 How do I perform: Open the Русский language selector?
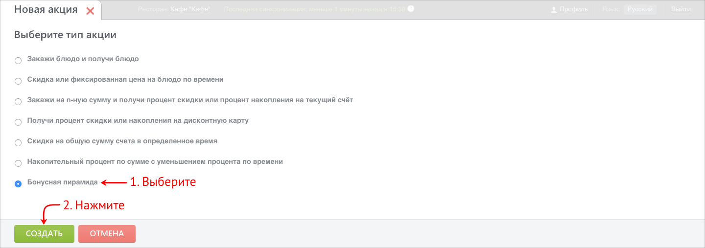coord(640,9)
